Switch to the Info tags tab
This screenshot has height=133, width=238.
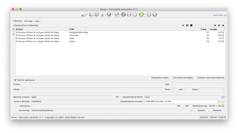click(x=28, y=21)
